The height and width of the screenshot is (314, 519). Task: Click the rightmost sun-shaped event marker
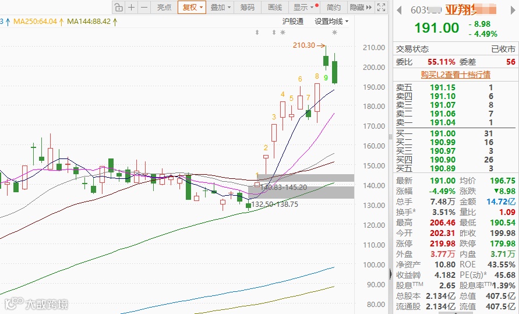click(334, 33)
